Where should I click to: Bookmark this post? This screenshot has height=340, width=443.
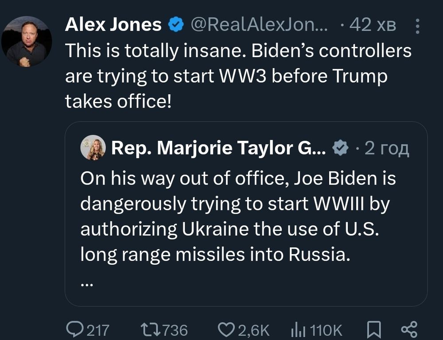[375, 329]
